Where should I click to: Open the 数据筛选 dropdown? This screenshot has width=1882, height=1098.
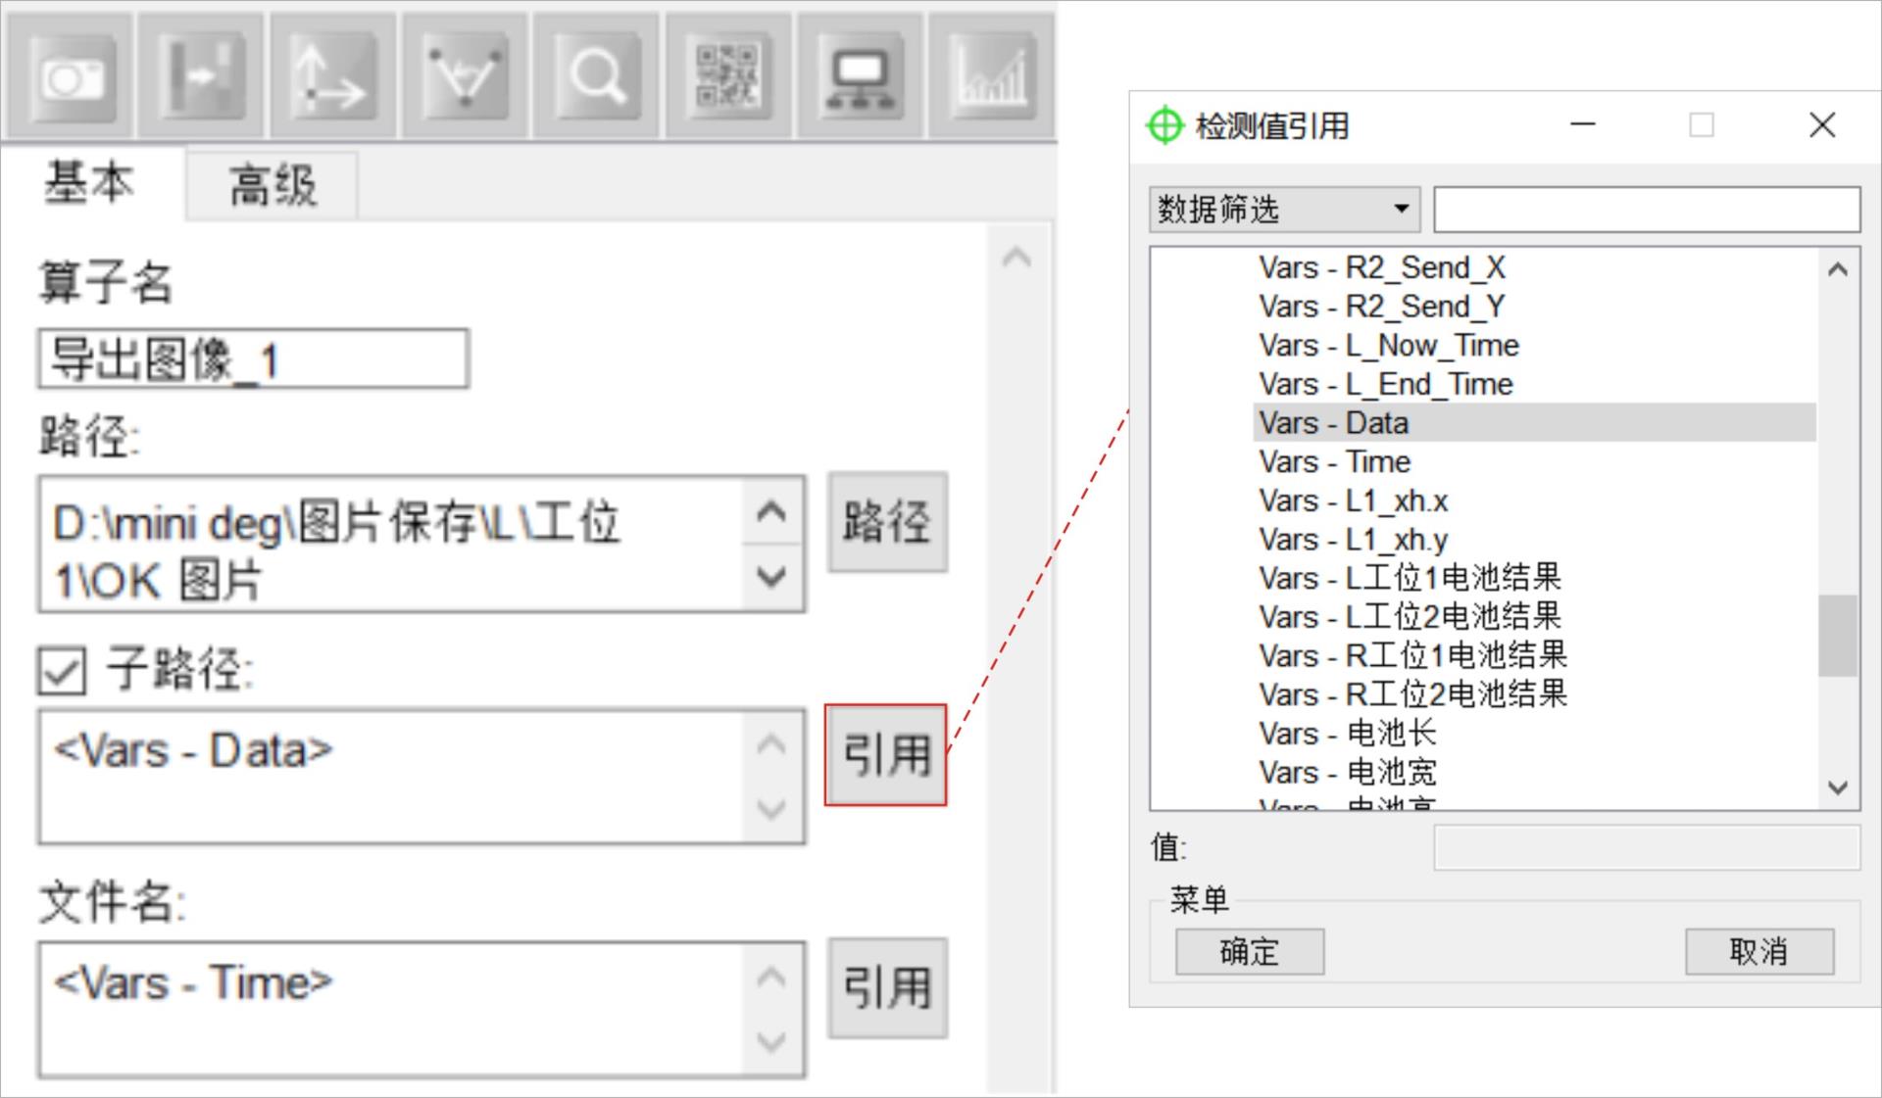point(1284,209)
